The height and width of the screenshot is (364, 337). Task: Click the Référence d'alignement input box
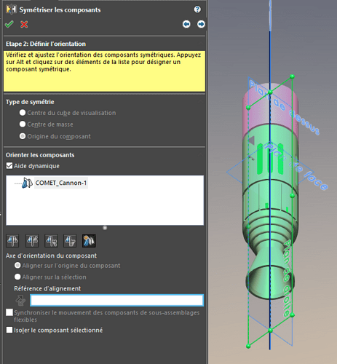click(116, 300)
